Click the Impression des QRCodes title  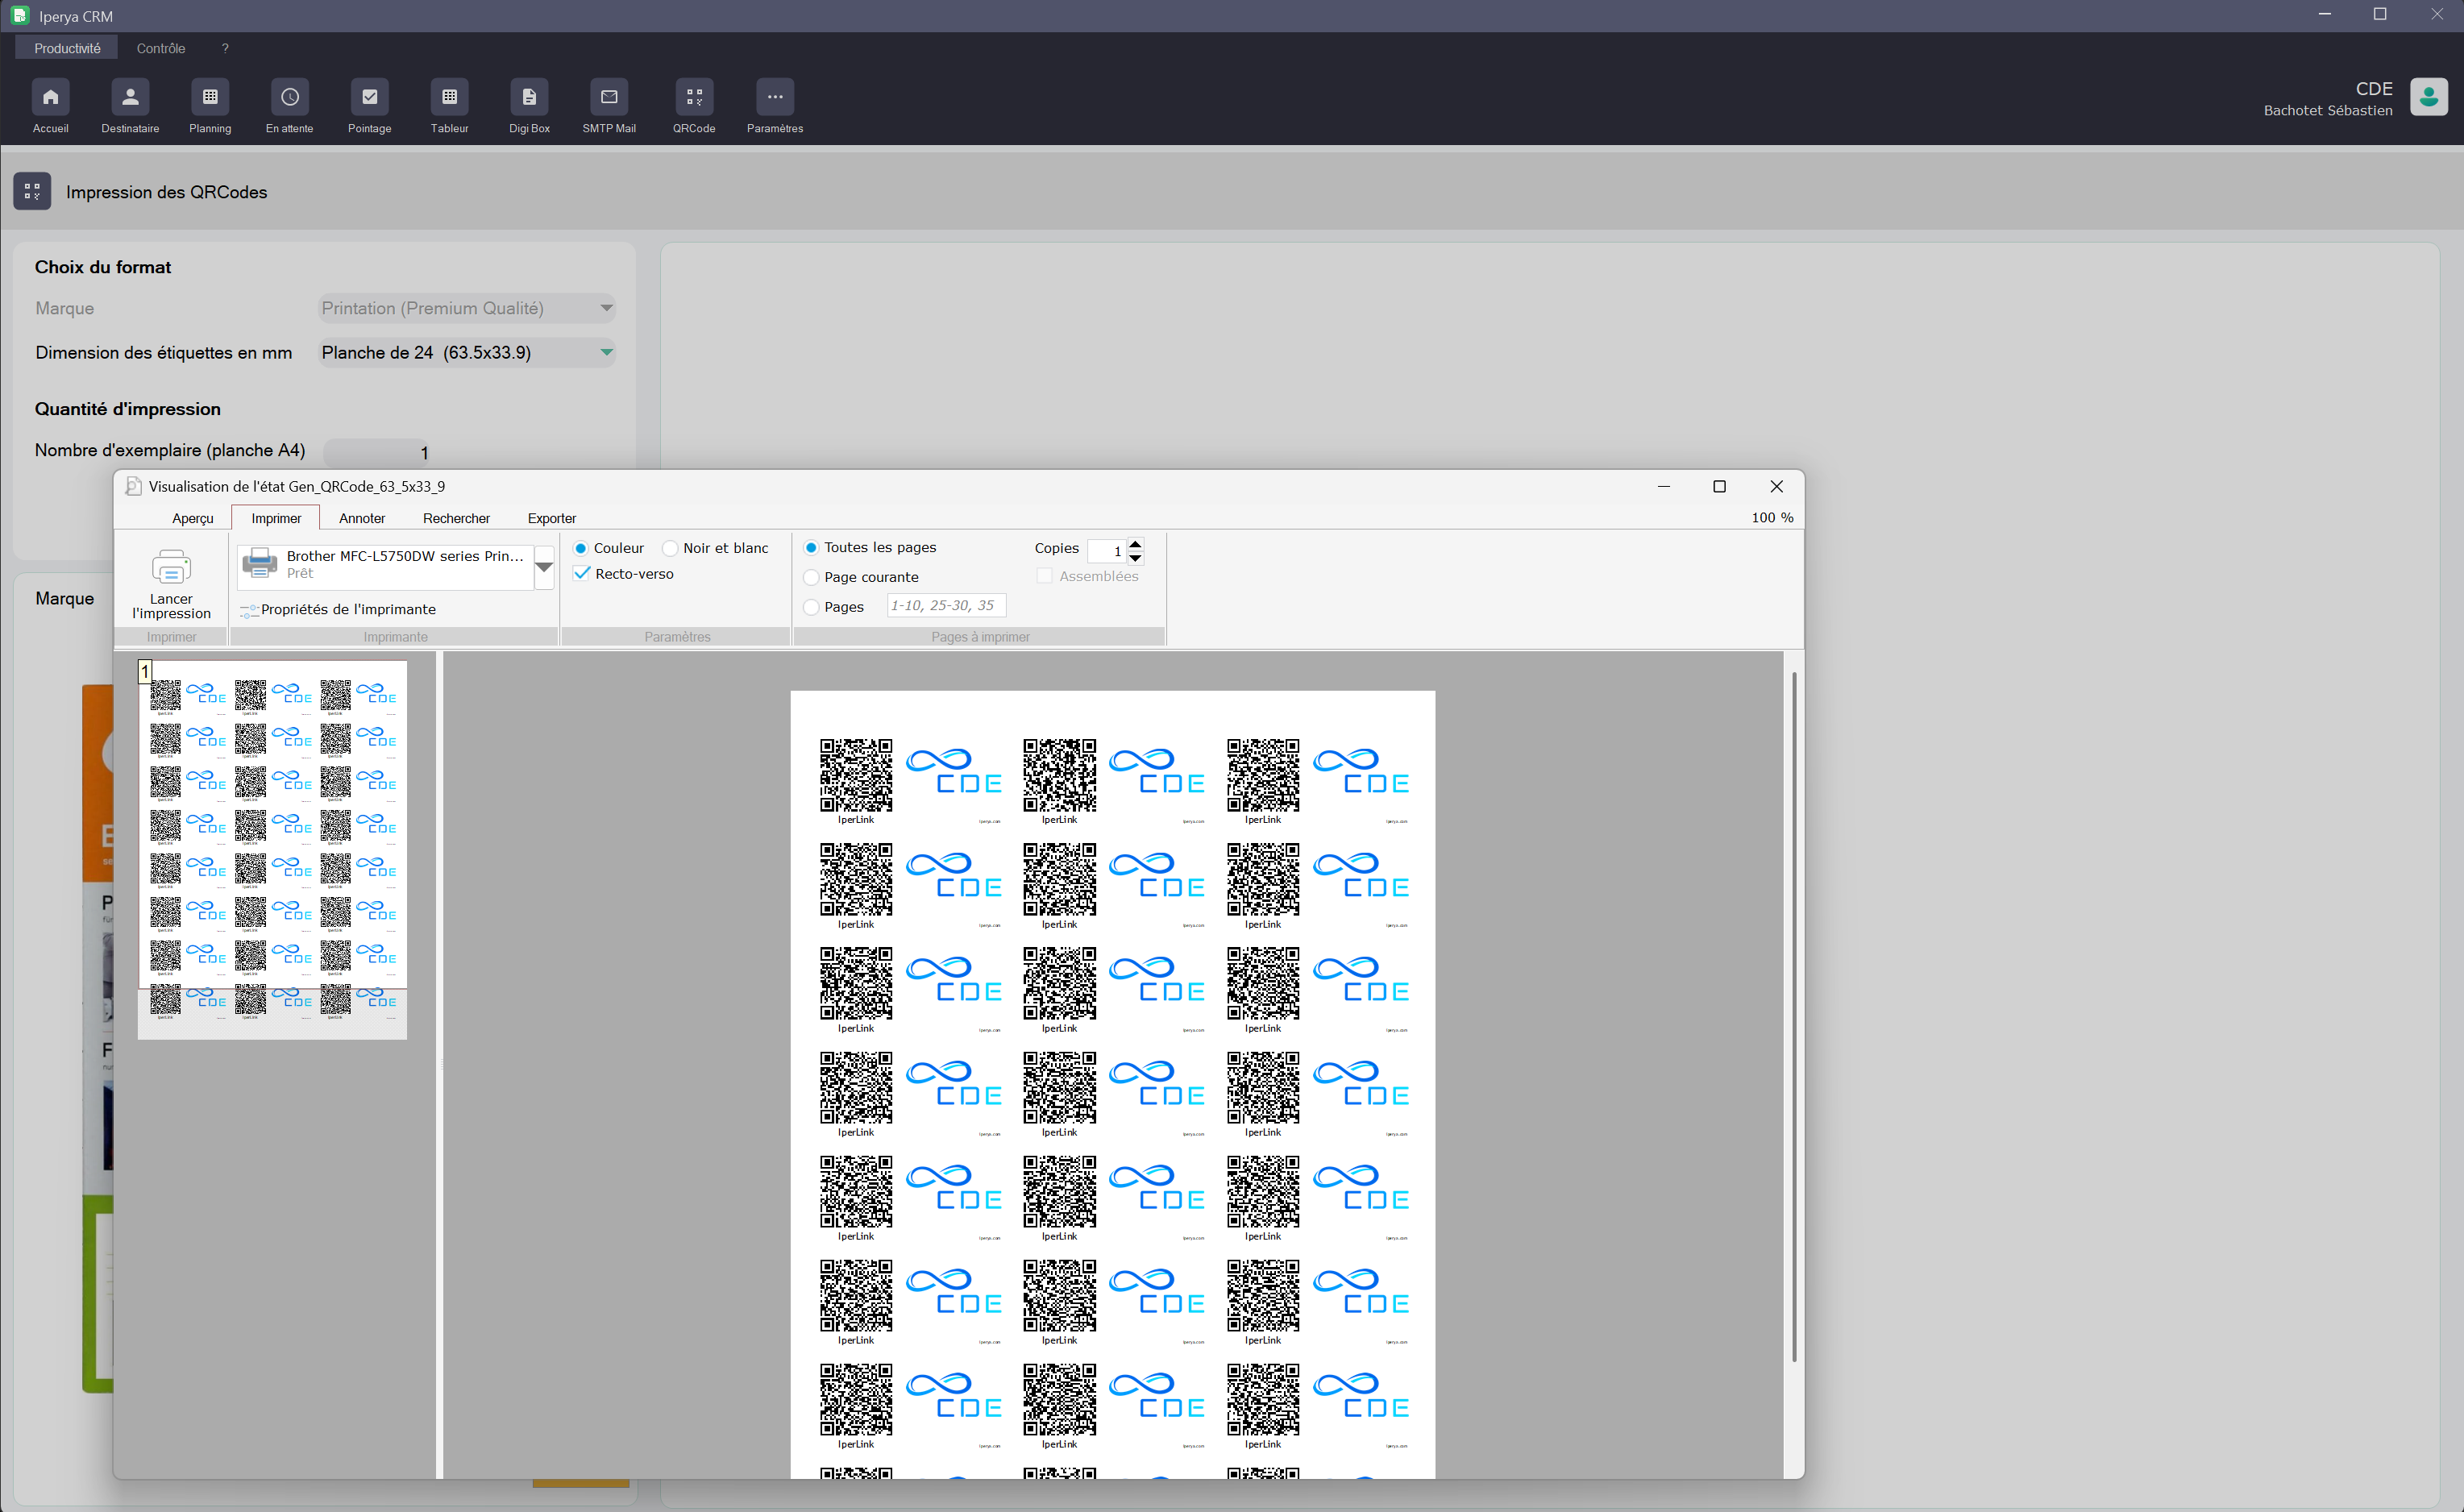tap(167, 192)
